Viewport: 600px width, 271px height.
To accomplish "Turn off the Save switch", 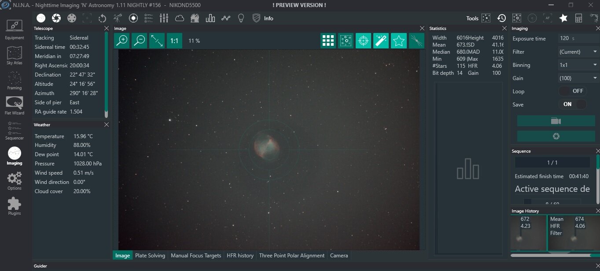I will coord(573,104).
